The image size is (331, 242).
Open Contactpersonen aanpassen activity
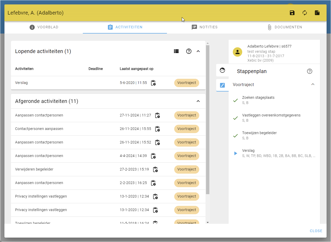108,129
